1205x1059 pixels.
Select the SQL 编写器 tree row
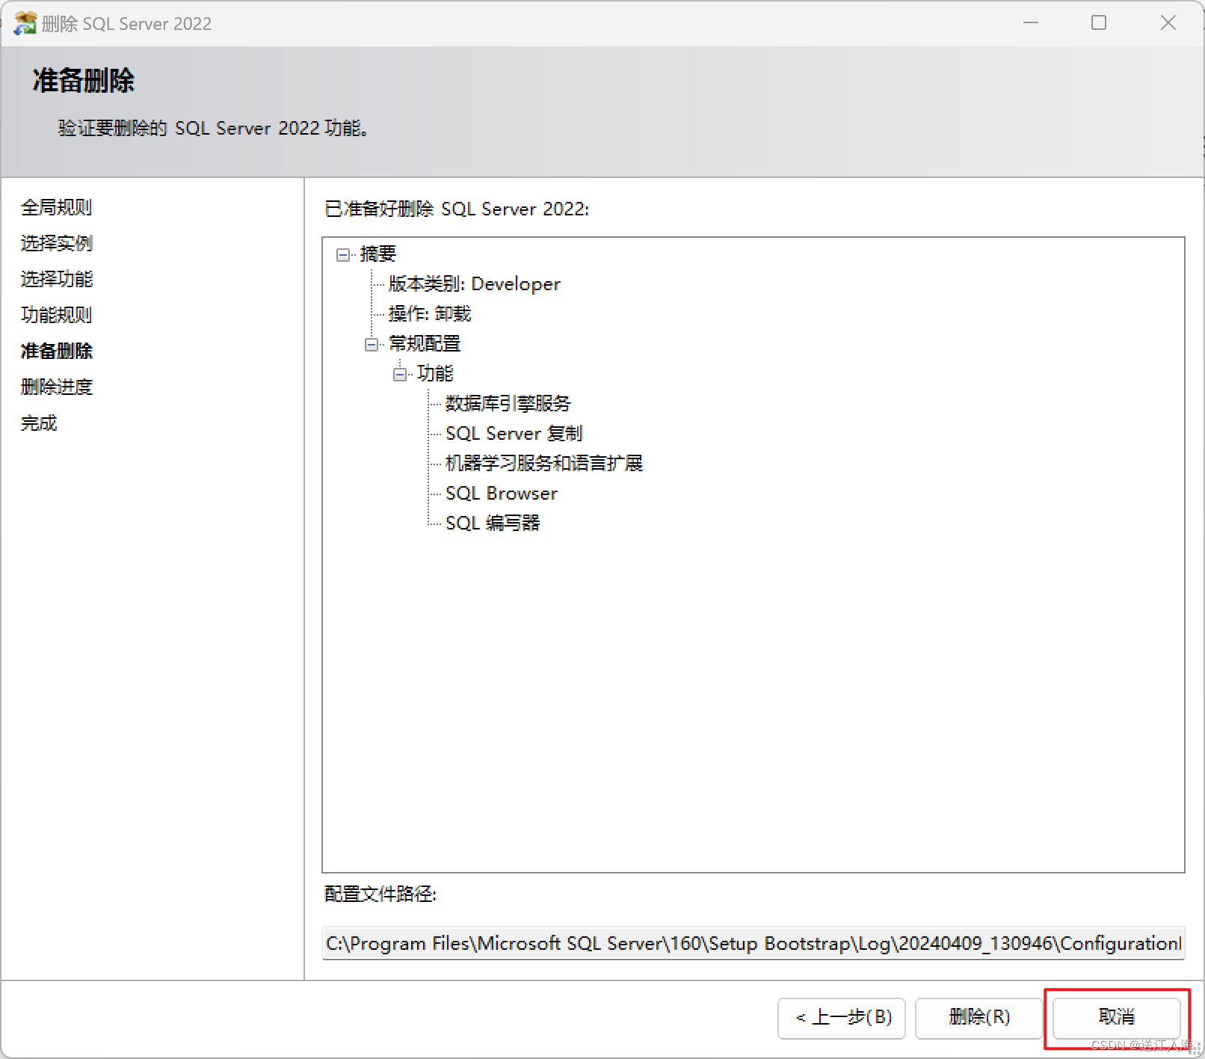pos(493,524)
